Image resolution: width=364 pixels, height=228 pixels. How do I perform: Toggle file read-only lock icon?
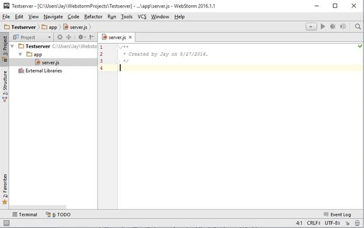[348, 223]
